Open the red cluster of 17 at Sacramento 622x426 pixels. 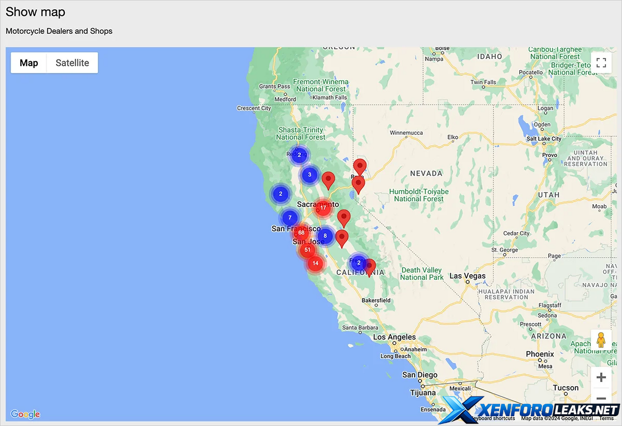pyautogui.click(x=323, y=208)
